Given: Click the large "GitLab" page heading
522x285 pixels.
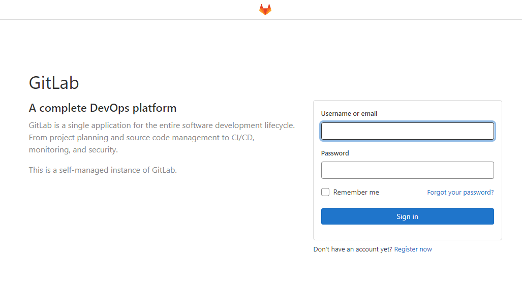Looking at the screenshot, I should [54, 83].
